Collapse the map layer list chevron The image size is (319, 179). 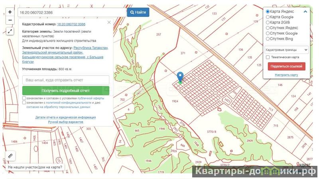[x=305, y=12]
